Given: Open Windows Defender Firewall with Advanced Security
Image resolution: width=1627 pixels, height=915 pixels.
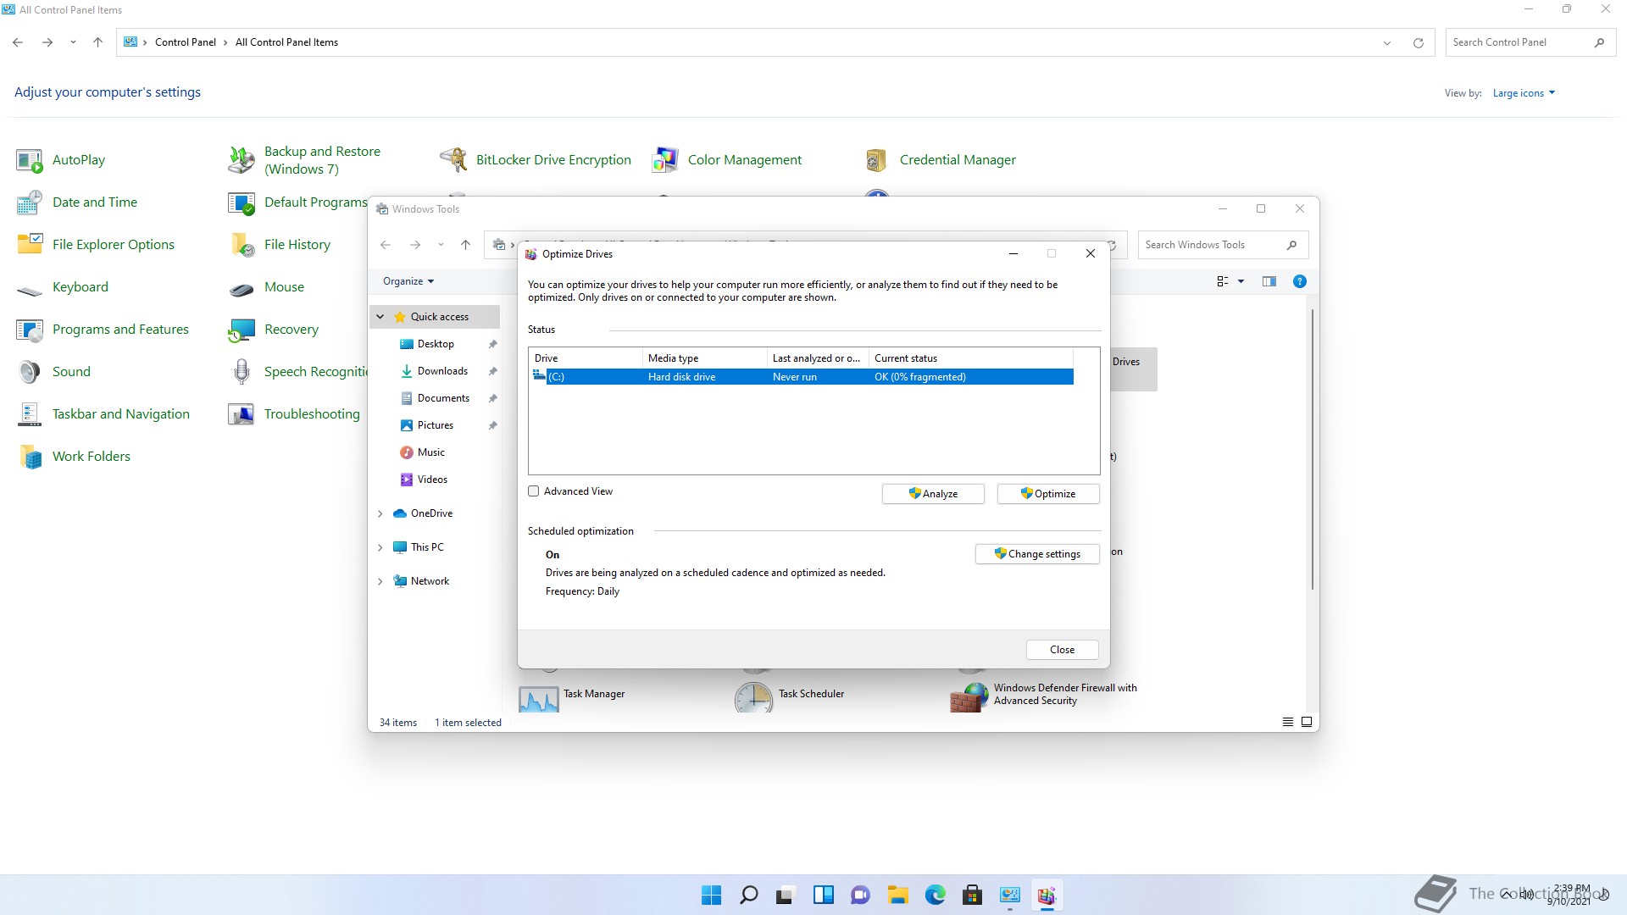Looking at the screenshot, I should pyautogui.click(x=1044, y=695).
